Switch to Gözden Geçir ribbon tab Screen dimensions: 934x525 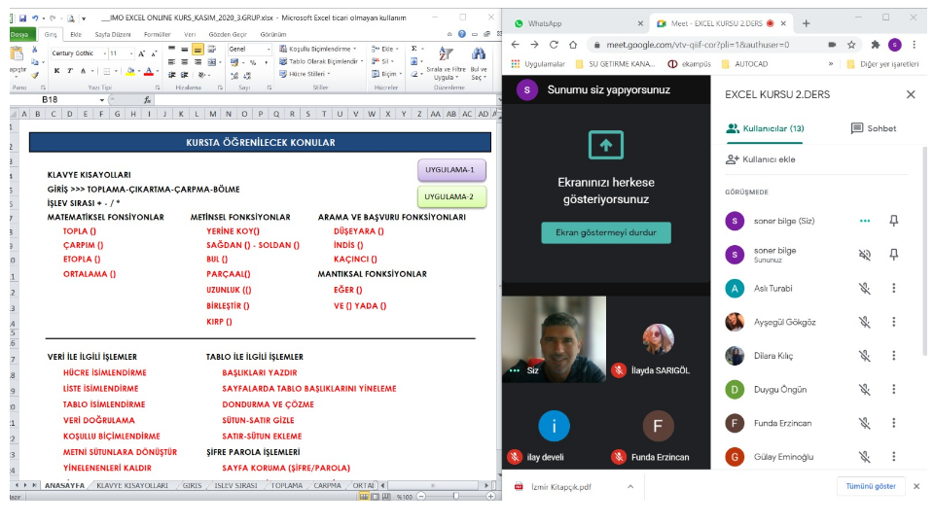[228, 35]
